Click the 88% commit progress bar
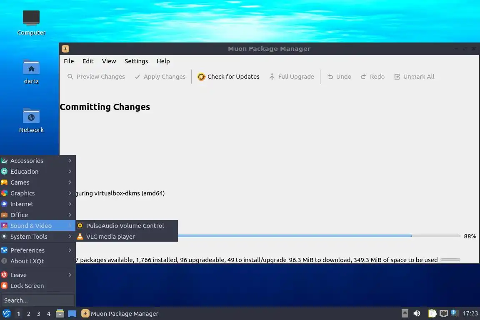 pyautogui.click(x=319, y=236)
